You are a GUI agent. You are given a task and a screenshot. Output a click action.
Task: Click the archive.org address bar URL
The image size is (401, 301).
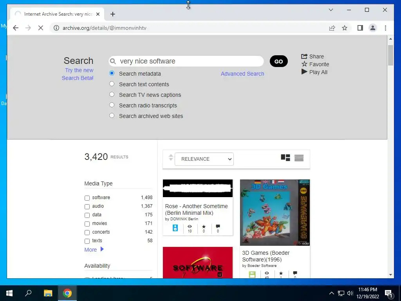point(105,28)
